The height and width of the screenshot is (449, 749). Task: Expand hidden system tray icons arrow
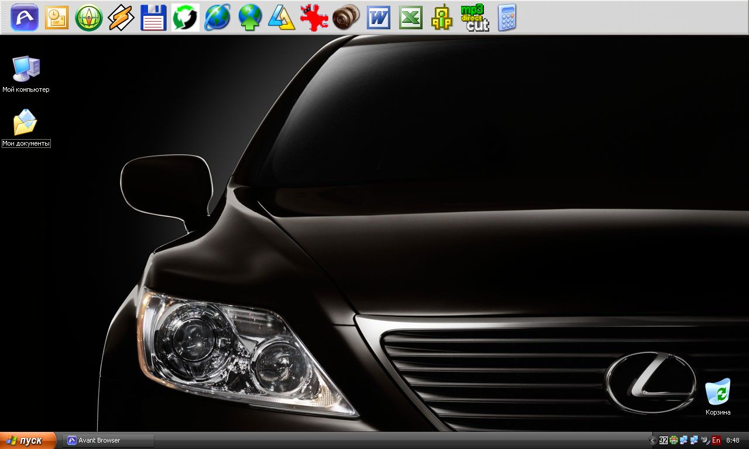[x=653, y=440]
